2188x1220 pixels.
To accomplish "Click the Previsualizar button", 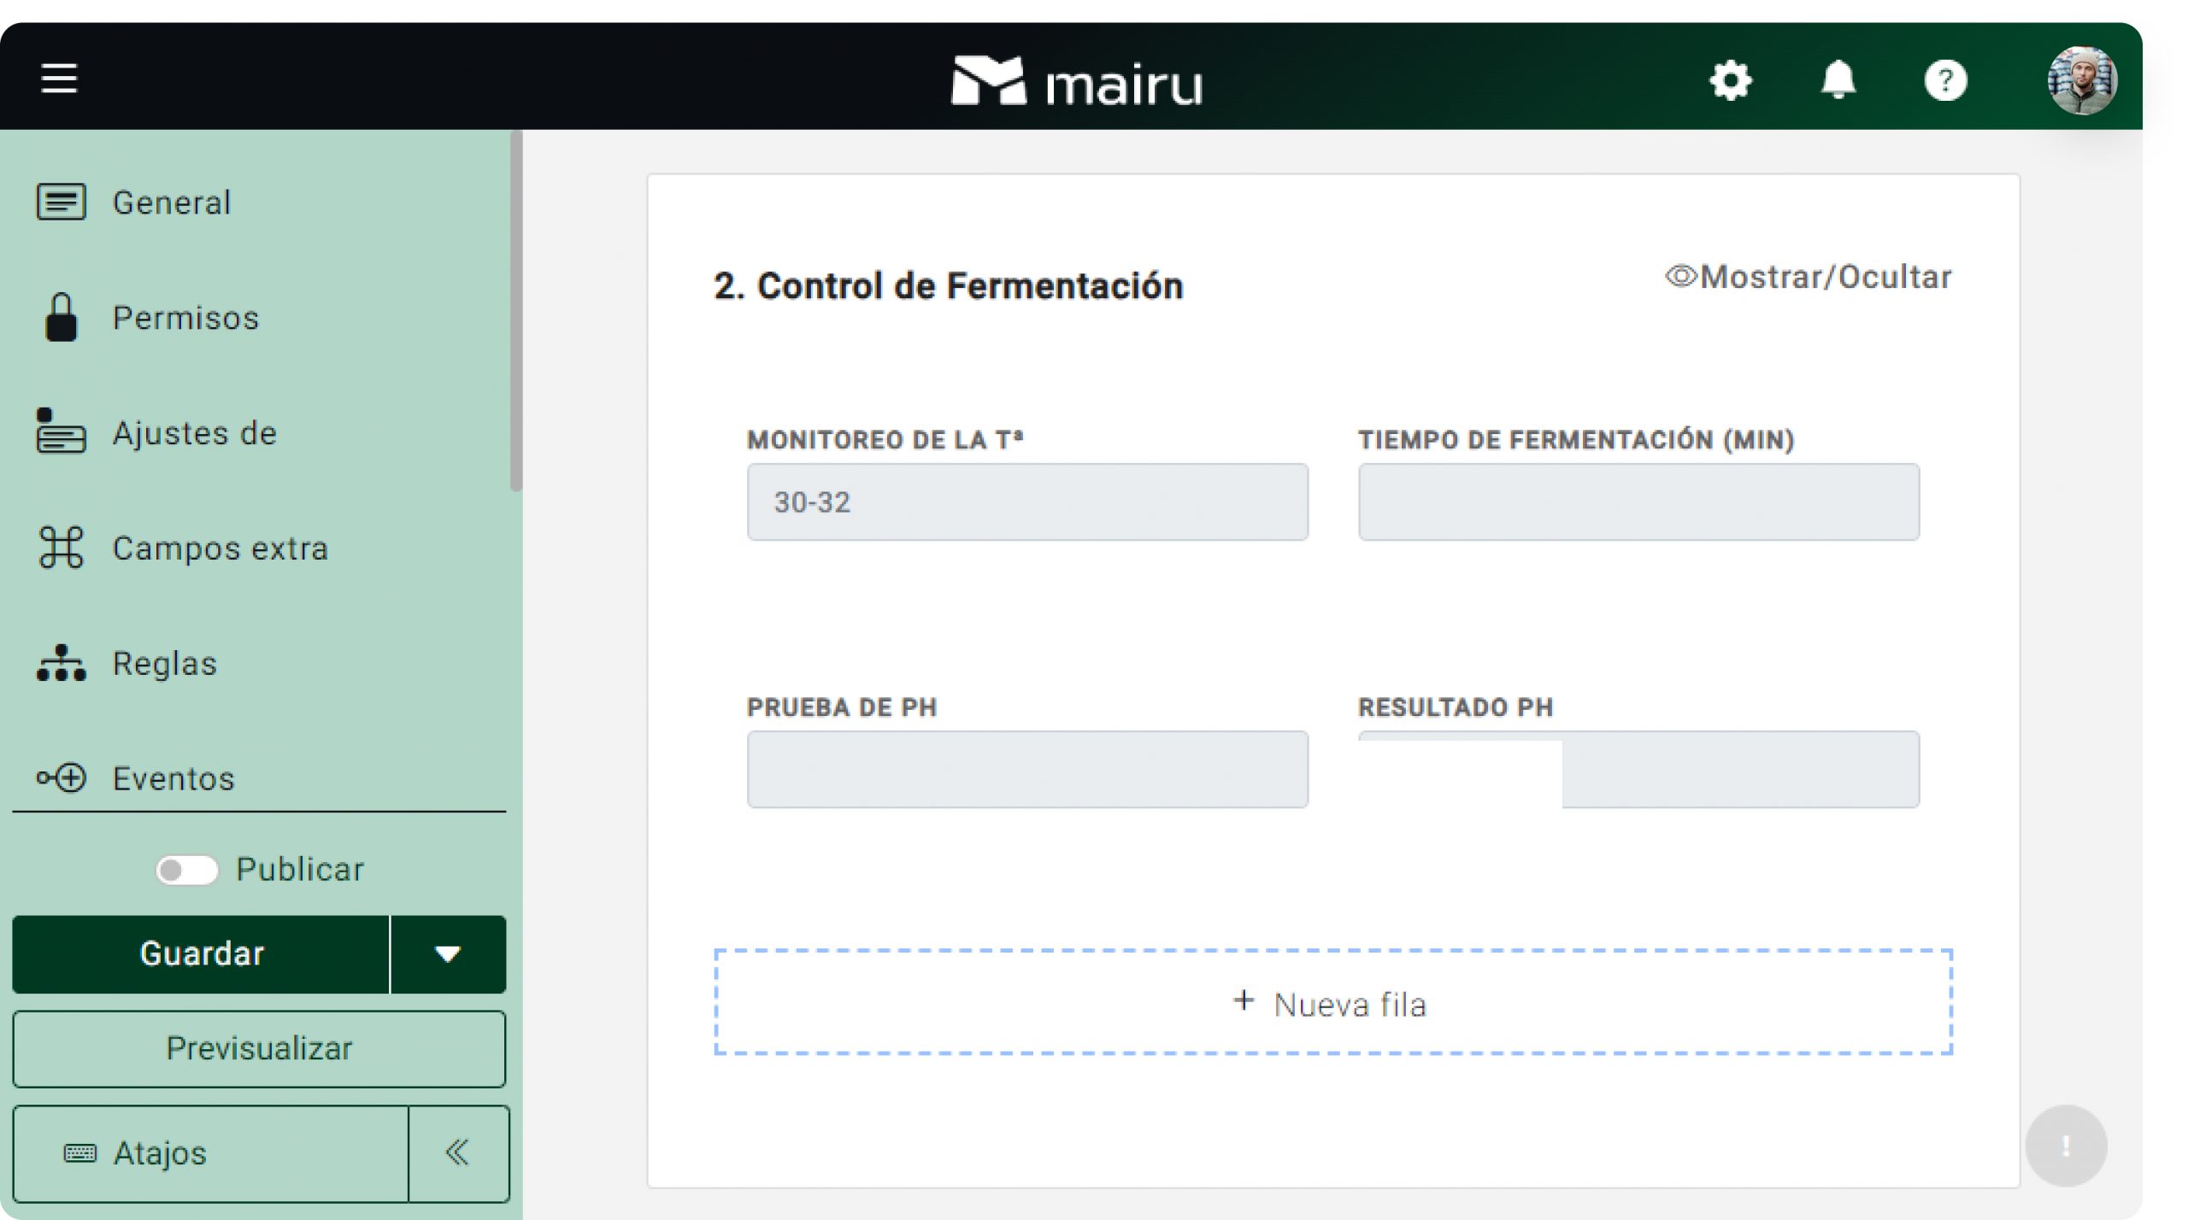I will [x=259, y=1049].
